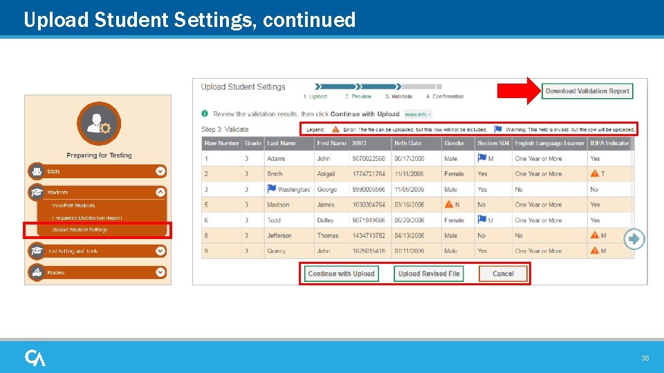
Task: Click the Upload Student Settings panel title
Action: click(x=243, y=87)
